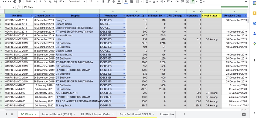The width and height of the screenshot is (259, 118).
Task: Switch to Form Fullfillment BEKASI tab
Action: [135, 114]
